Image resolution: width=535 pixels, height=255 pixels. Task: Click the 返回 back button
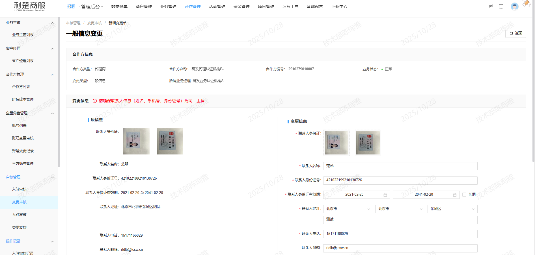[515, 33]
